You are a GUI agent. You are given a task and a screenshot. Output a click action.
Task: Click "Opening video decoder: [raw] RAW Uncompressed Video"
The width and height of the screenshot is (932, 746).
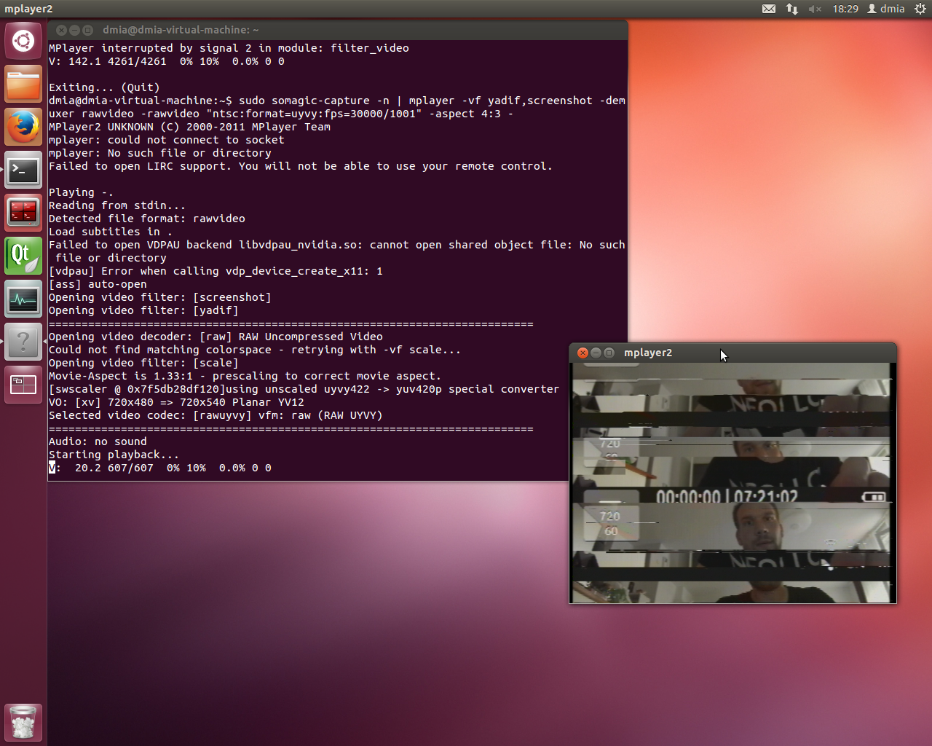tap(216, 337)
